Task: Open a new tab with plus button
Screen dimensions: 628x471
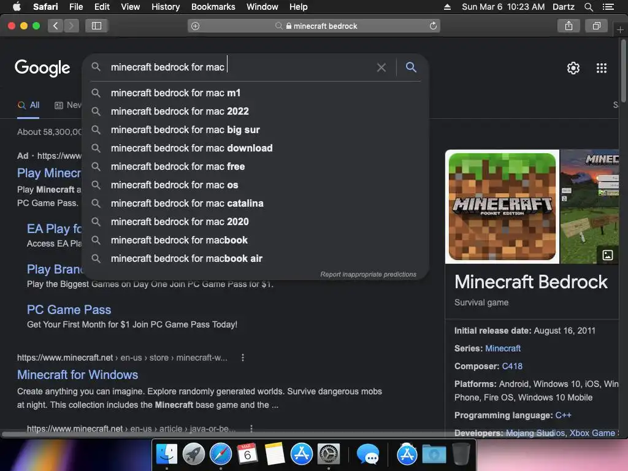Action: click(x=620, y=29)
